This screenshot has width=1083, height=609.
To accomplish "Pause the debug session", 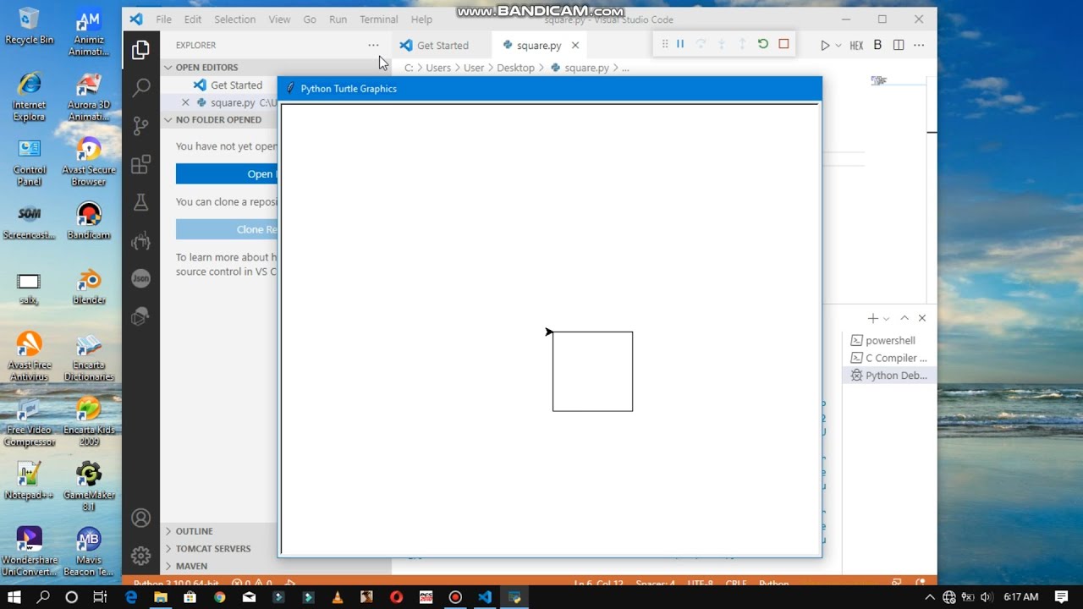I will point(680,44).
